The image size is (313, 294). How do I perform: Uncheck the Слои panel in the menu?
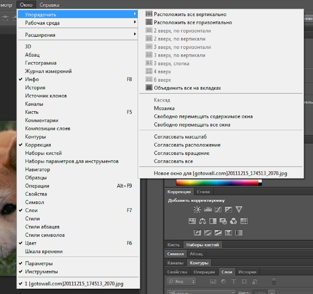31,210
